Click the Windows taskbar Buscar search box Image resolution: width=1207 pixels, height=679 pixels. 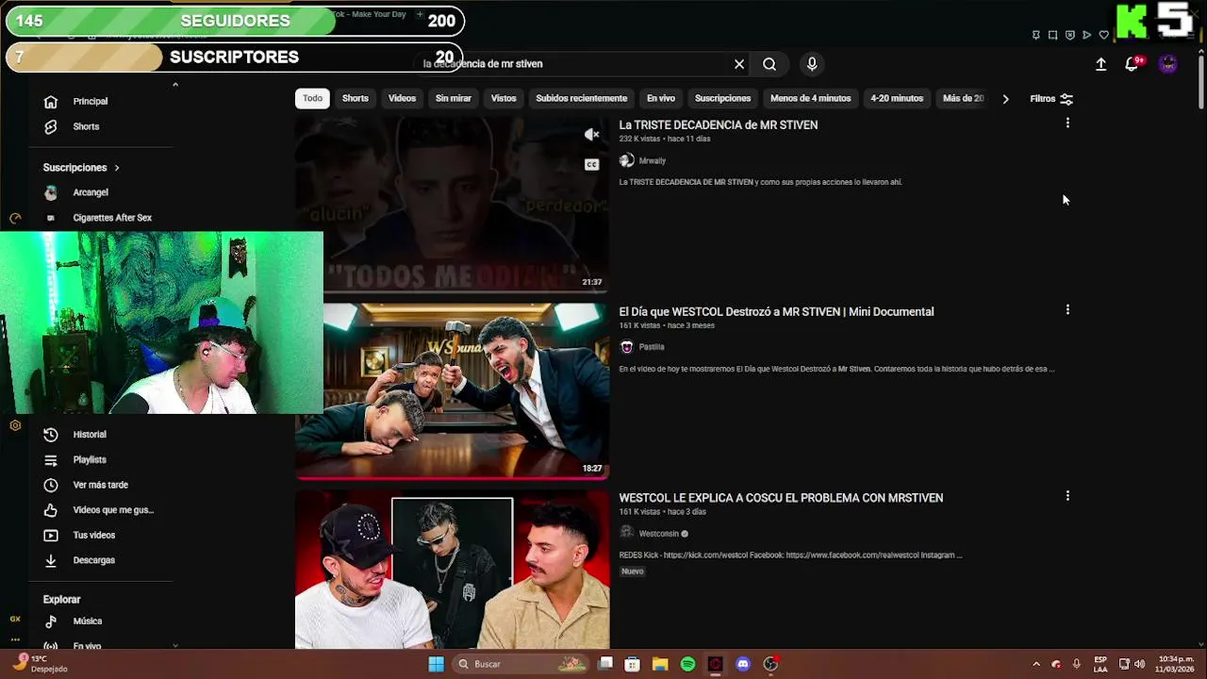pyautogui.click(x=519, y=664)
